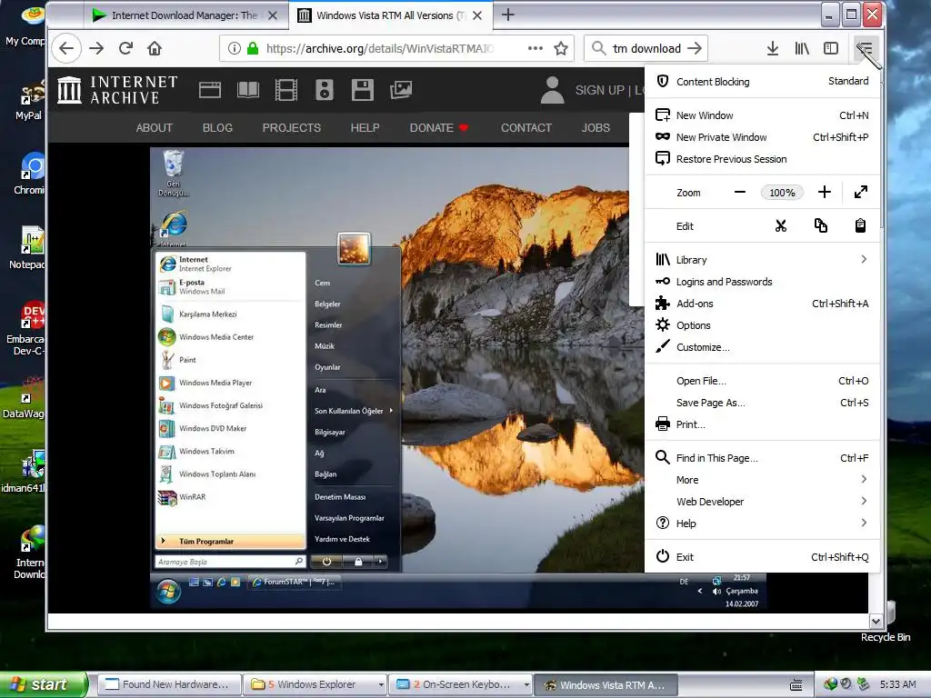Open Internet Archive images icon
Image resolution: width=931 pixels, height=698 pixels.
pos(401,90)
